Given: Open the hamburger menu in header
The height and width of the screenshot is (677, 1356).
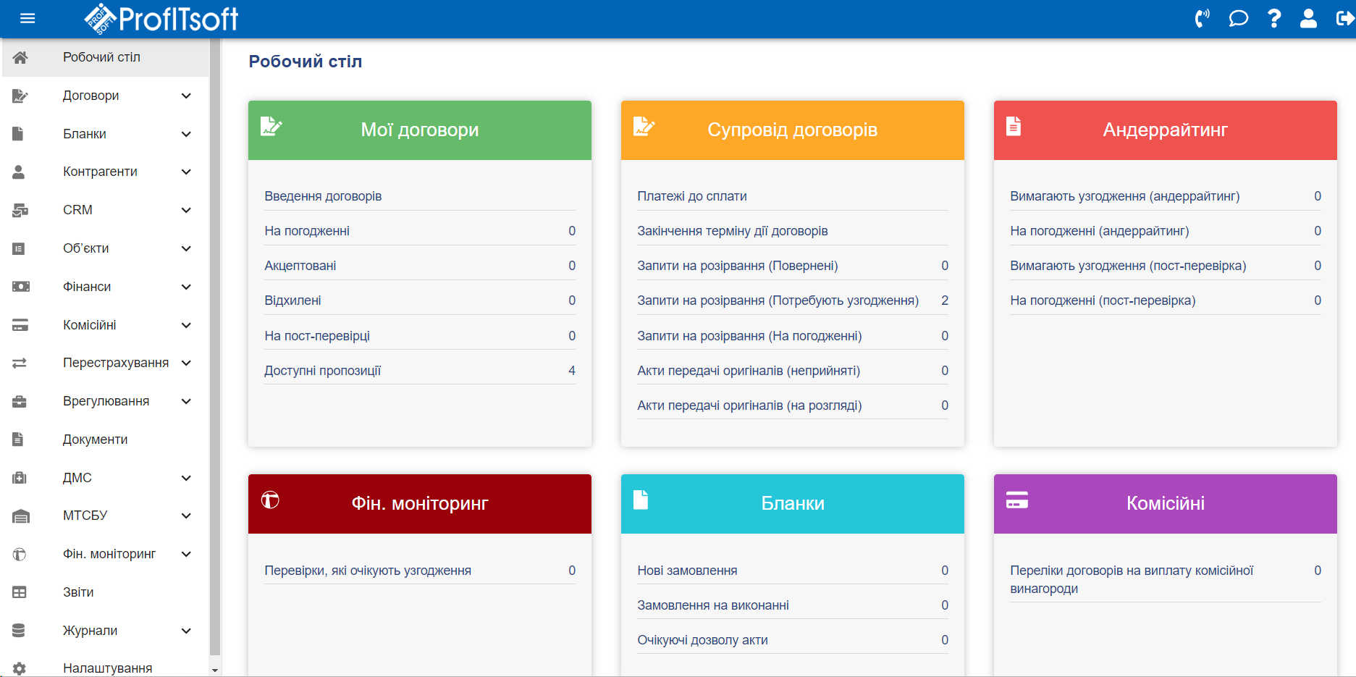Looking at the screenshot, I should [28, 19].
